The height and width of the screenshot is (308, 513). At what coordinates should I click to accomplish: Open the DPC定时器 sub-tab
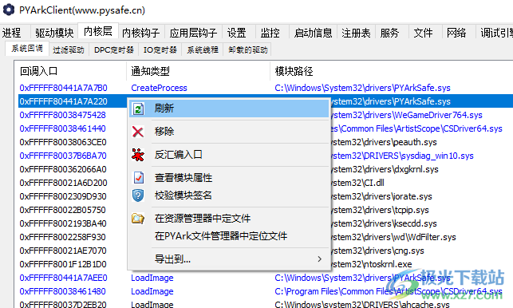(x=114, y=49)
